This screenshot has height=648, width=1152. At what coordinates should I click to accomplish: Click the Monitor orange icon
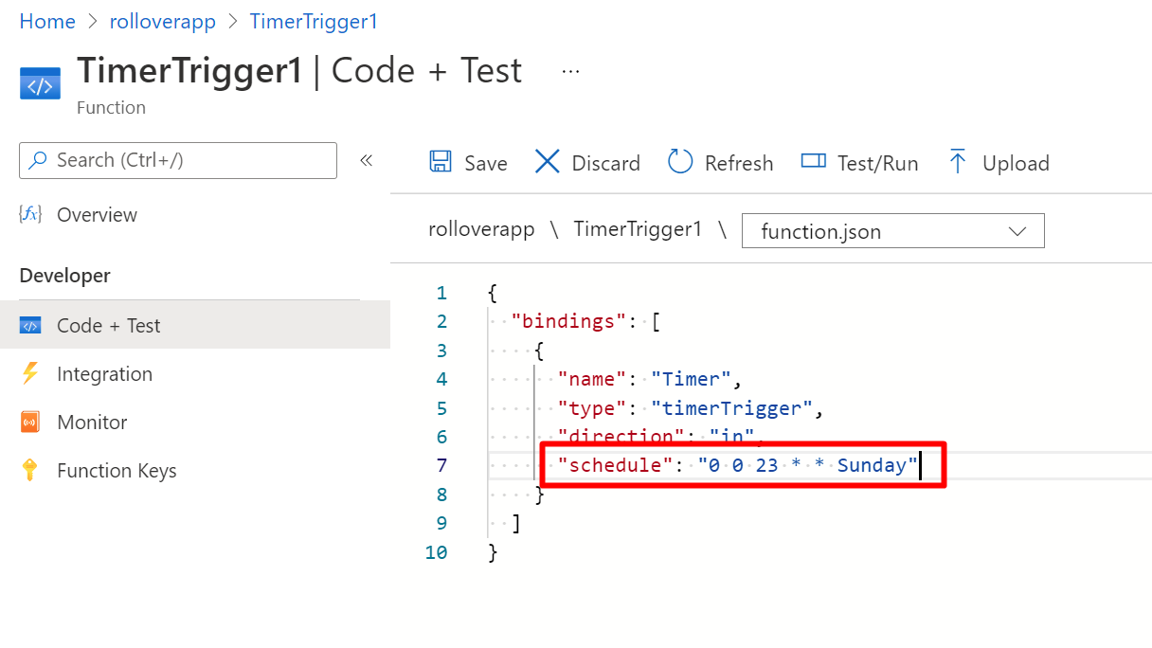tap(30, 423)
